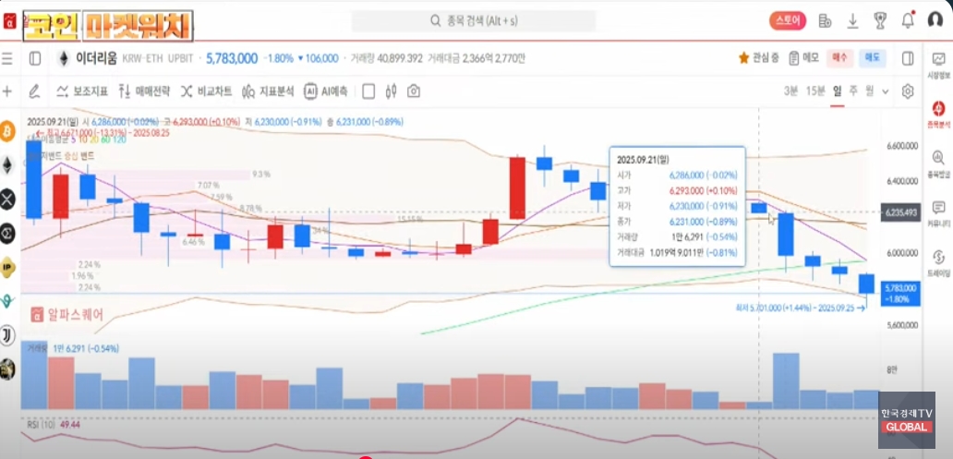Click the download icon in top bar

[x=853, y=20]
